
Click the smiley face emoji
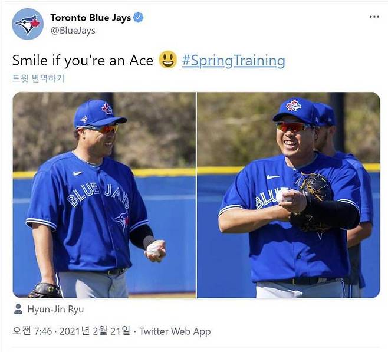point(168,60)
